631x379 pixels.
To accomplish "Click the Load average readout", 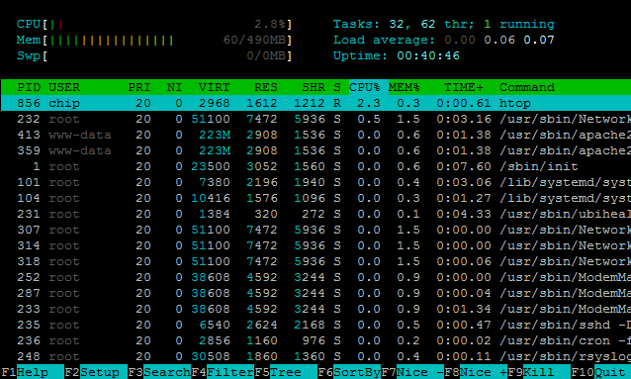I will point(443,40).
